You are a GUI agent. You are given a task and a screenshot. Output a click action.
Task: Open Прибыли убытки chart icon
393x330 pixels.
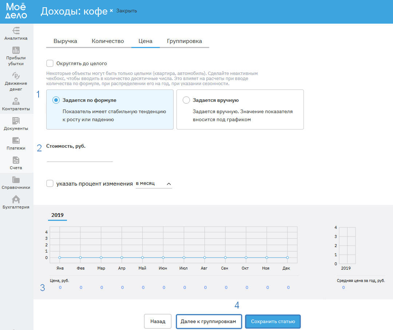point(16,50)
